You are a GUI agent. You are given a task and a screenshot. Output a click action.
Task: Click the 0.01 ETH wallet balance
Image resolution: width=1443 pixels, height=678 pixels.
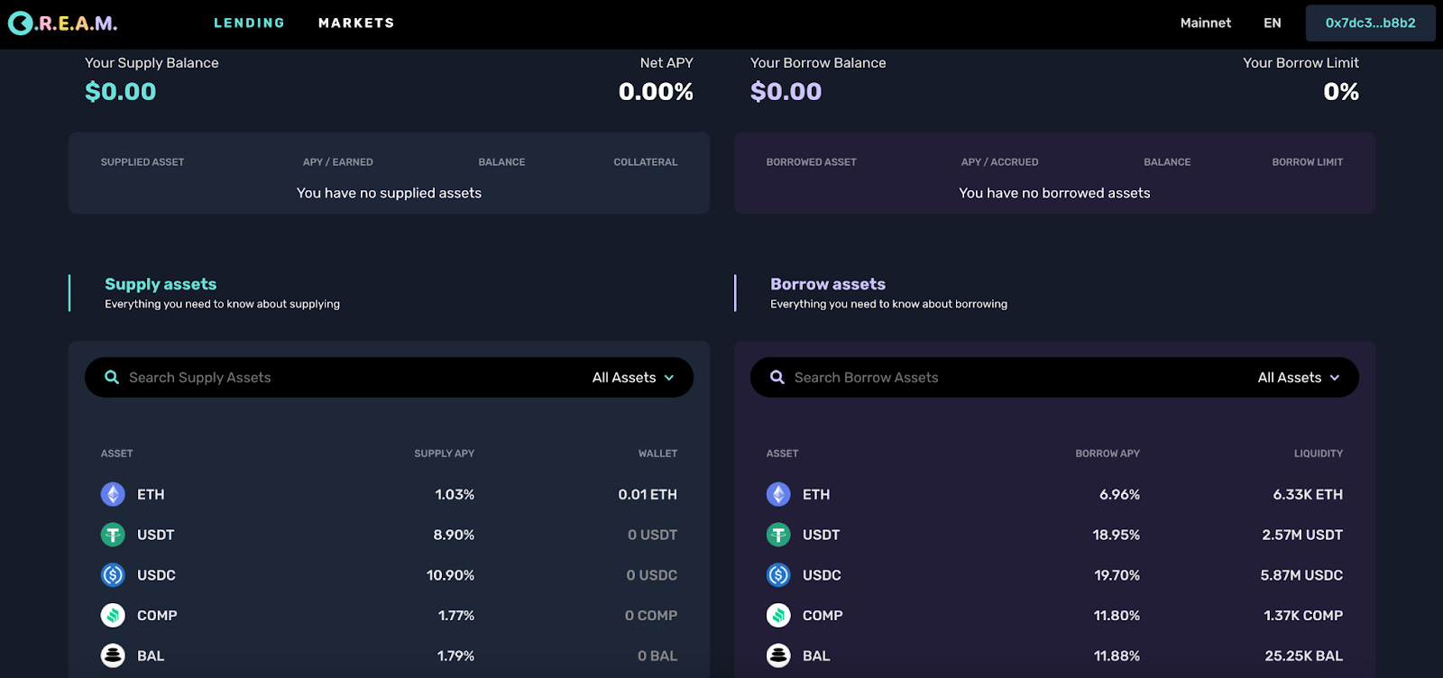pos(648,495)
